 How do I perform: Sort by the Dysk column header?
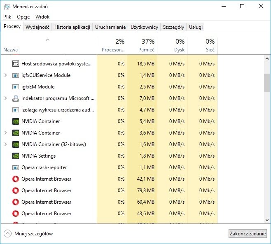coord(172,46)
